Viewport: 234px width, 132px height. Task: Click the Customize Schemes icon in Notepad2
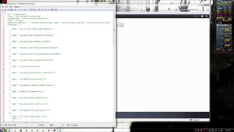[52, 10]
